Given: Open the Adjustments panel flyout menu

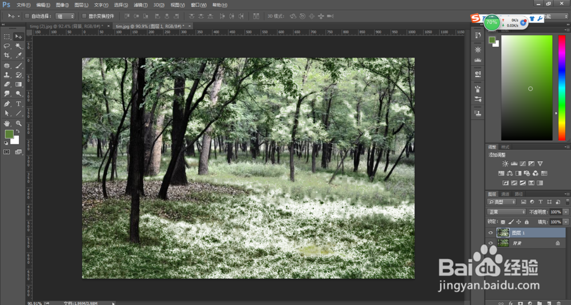Looking at the screenshot, I should click(x=567, y=147).
